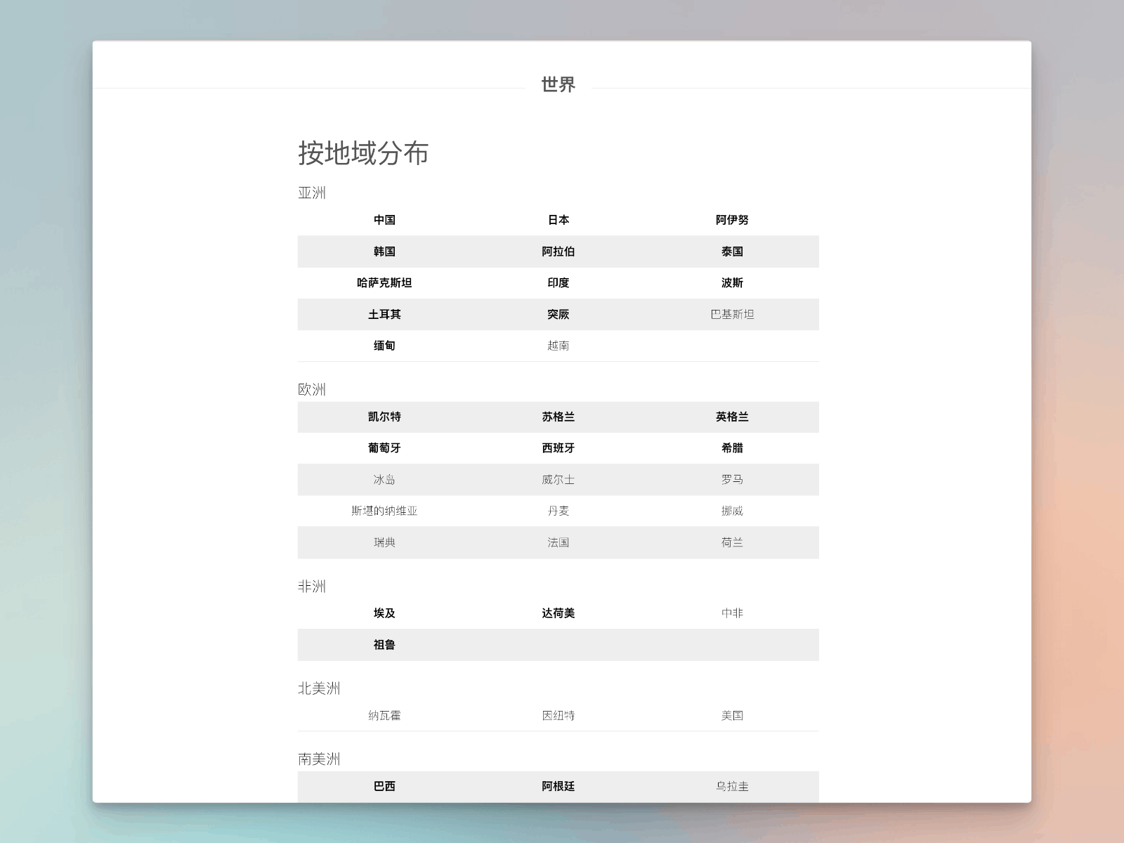Screen dimensions: 1124x843
Task: Click the 苏格兰 link
Action: pos(558,417)
